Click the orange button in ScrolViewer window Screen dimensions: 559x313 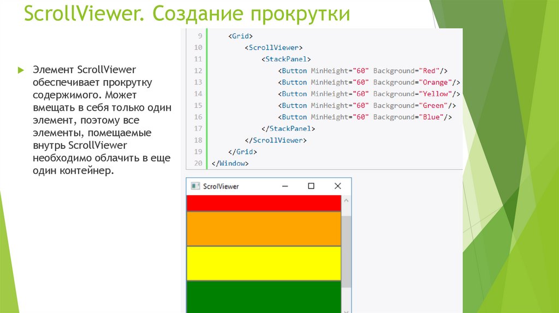point(264,228)
